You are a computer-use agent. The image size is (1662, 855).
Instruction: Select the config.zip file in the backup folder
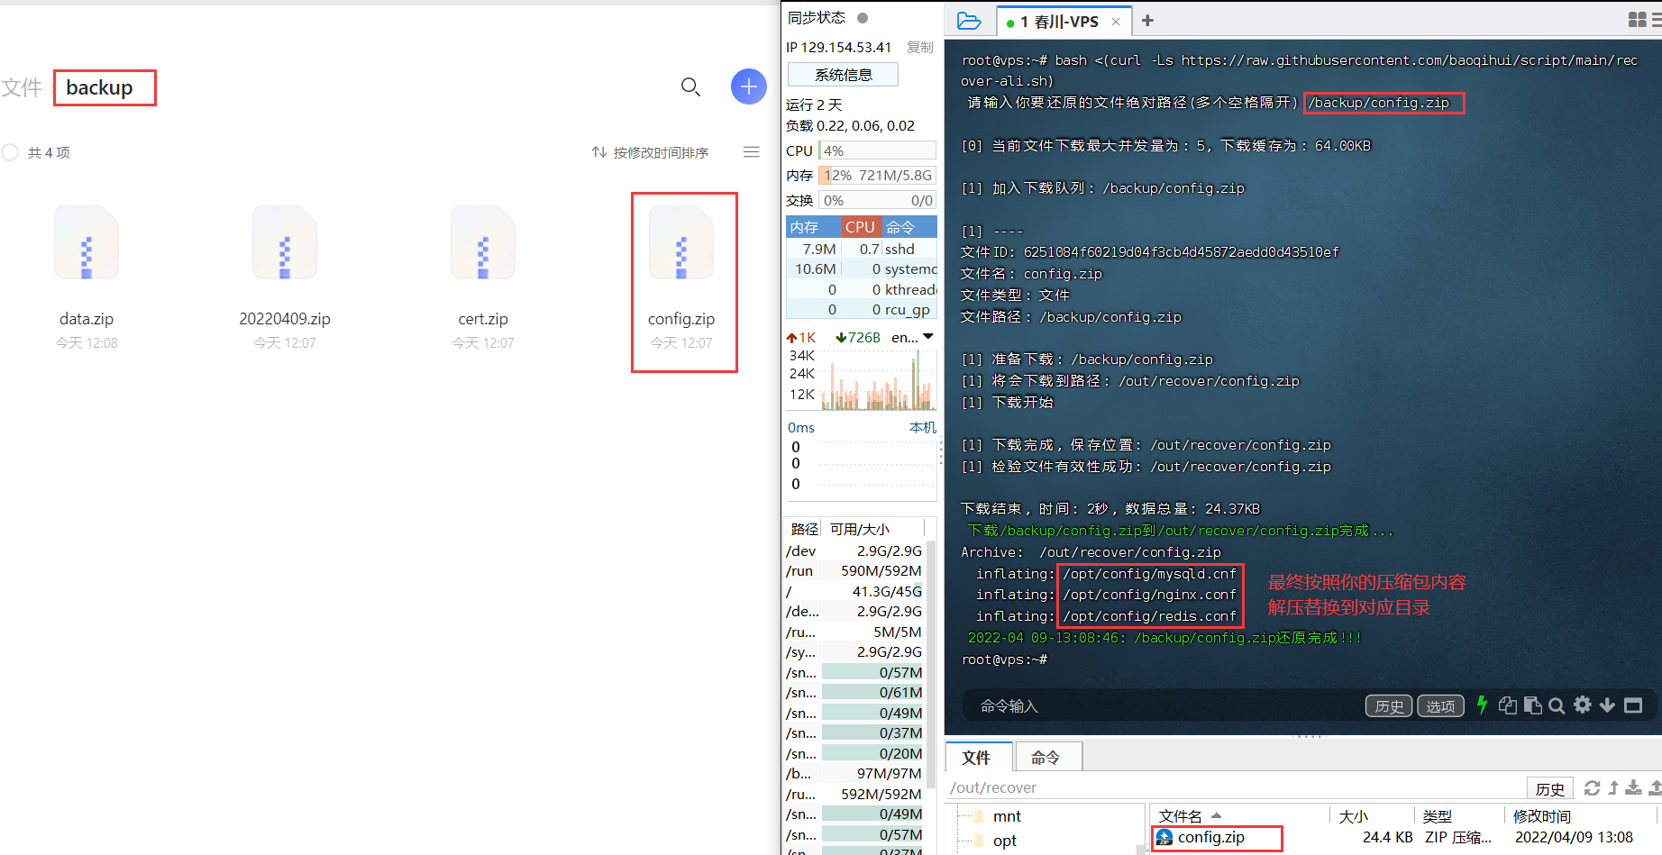(681, 242)
